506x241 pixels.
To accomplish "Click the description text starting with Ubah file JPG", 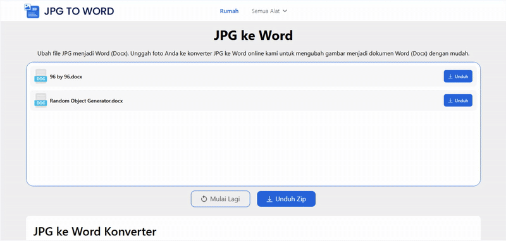I will (x=253, y=53).
